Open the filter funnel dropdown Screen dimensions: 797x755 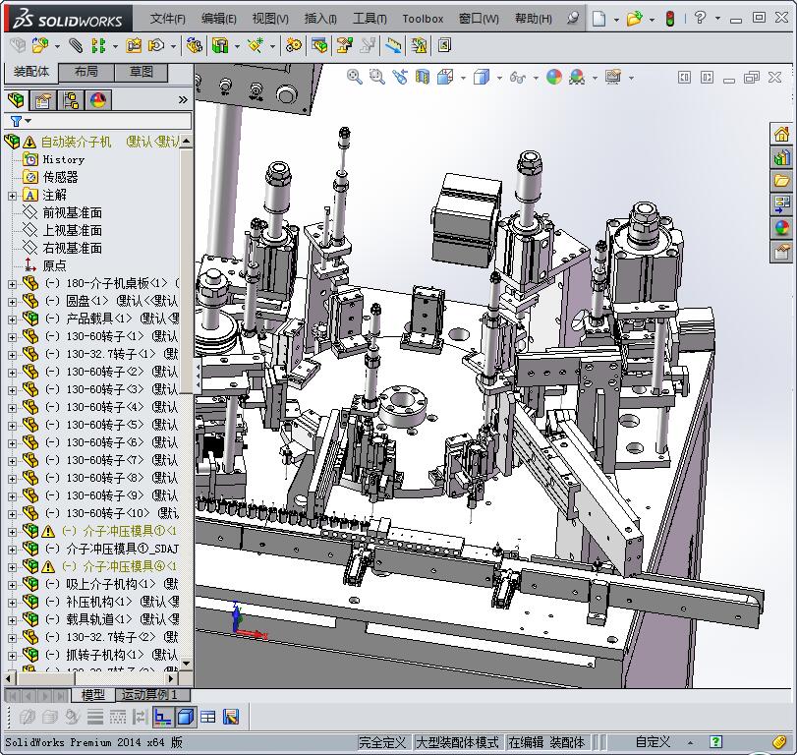tap(20, 121)
